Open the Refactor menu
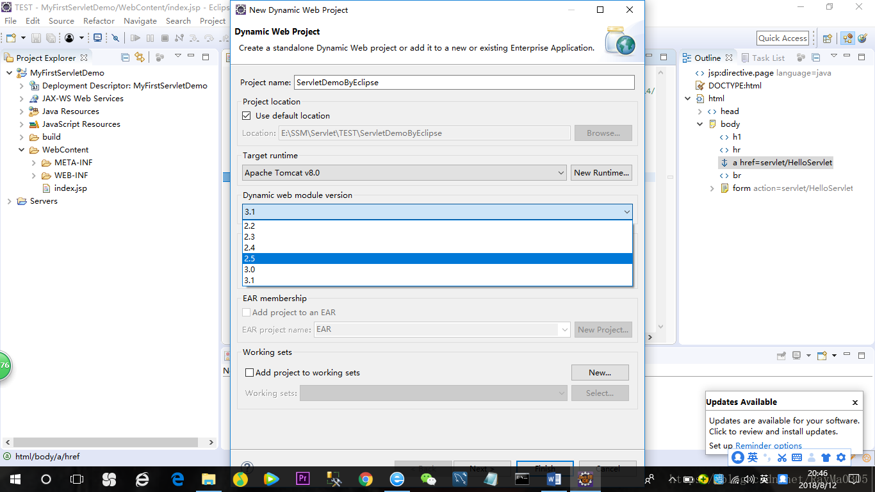The height and width of the screenshot is (492, 875). point(99,21)
